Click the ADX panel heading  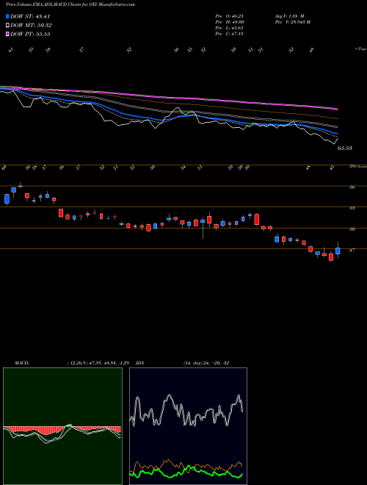tap(139, 363)
